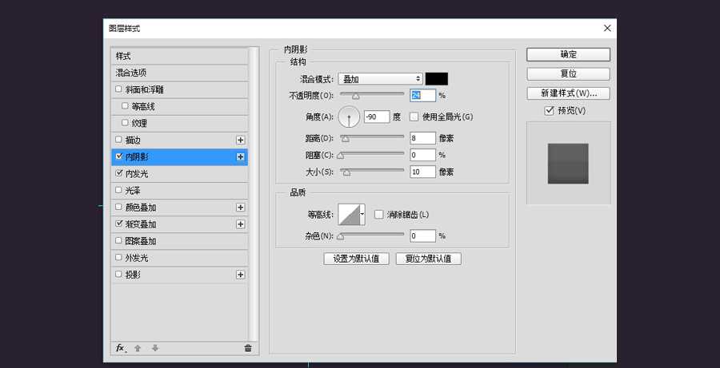Click plus icon next to 内阴影
The image size is (720, 368).
pyautogui.click(x=240, y=157)
